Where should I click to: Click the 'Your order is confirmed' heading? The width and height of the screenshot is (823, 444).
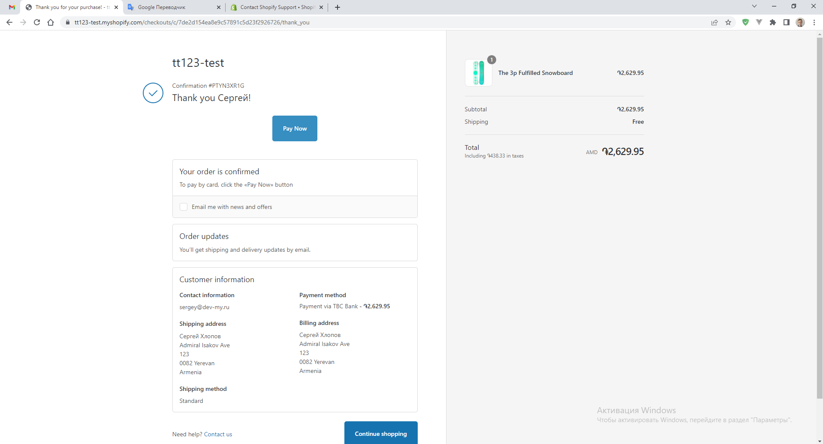click(x=219, y=172)
